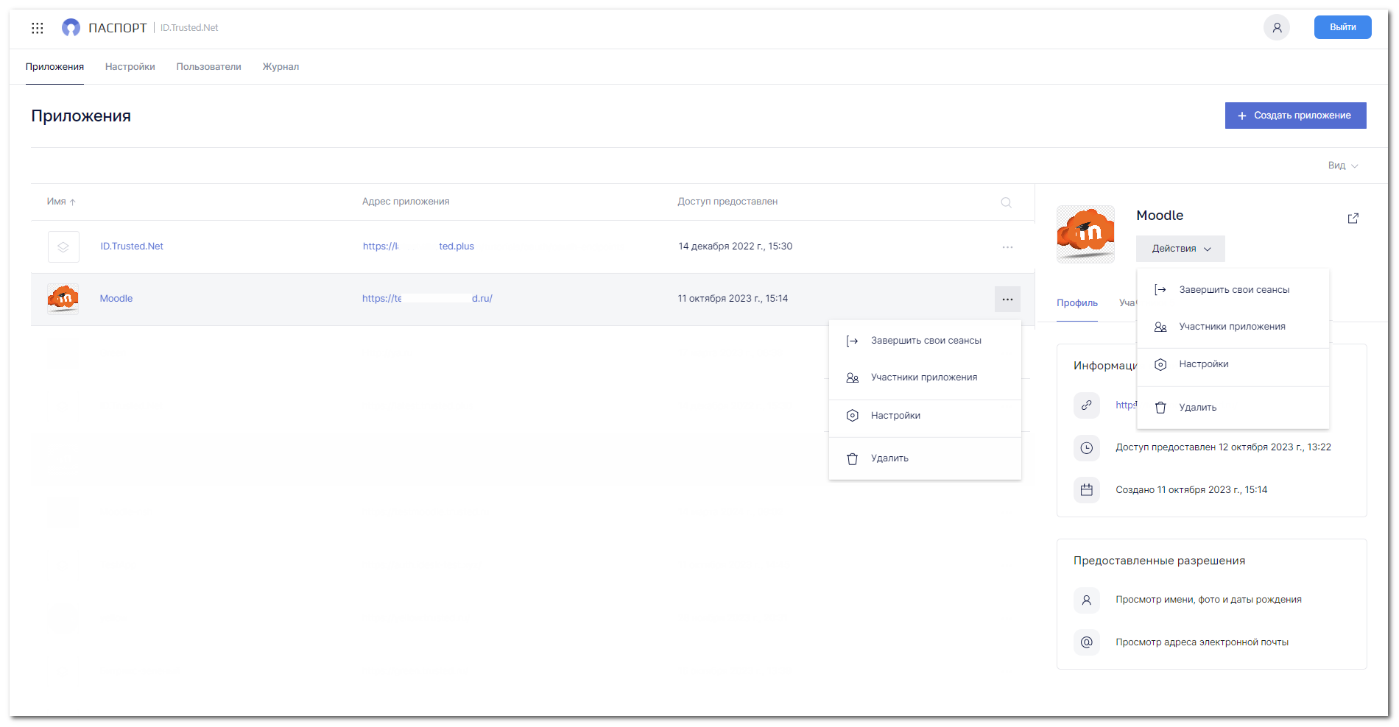
Task: Click the Имя column header
Action: pos(57,202)
